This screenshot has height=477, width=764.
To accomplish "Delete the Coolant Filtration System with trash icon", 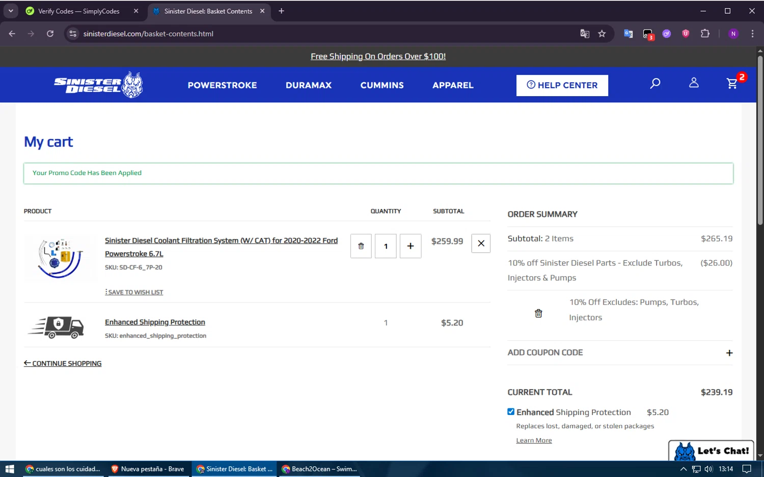I will [x=361, y=246].
